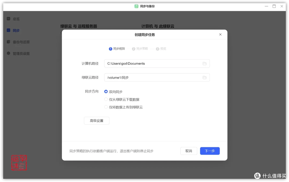Click the sync strategy notice text

tap(111, 151)
